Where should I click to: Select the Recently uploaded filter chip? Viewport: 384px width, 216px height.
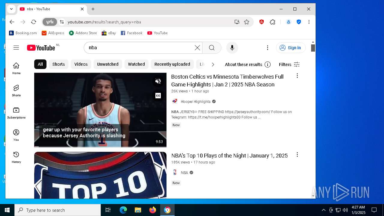(172, 64)
